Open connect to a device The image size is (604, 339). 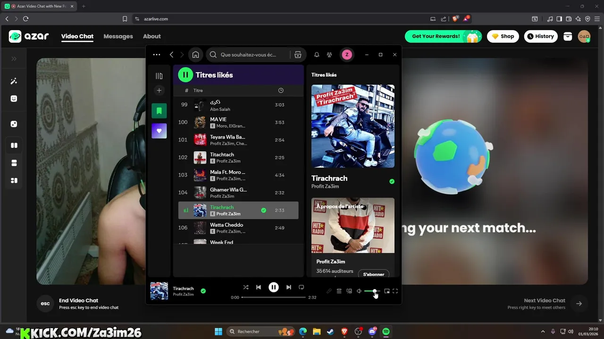click(x=349, y=291)
